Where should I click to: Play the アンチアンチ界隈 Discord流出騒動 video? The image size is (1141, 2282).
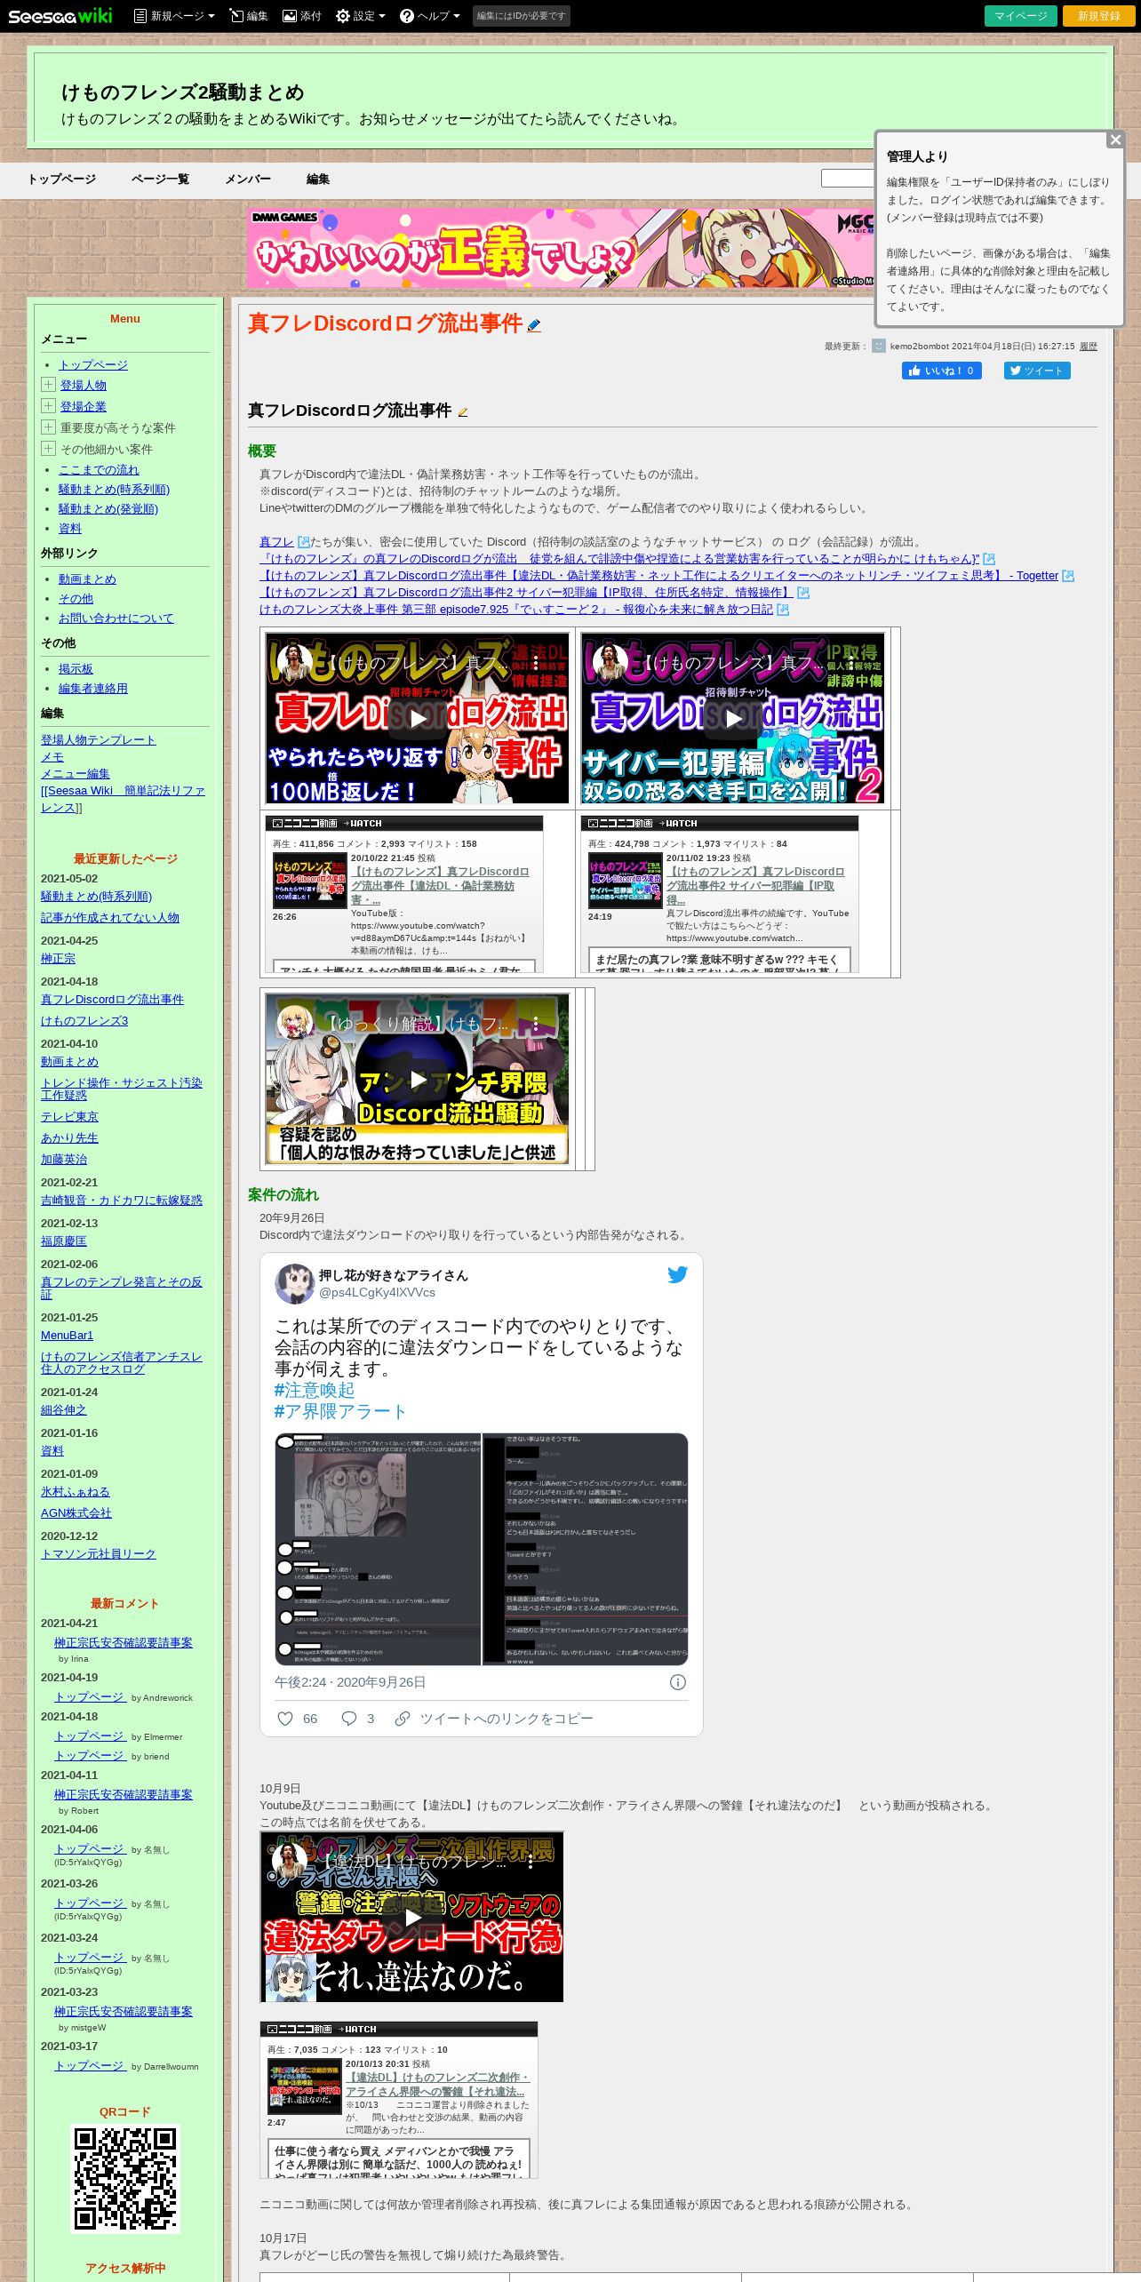[x=418, y=1080]
